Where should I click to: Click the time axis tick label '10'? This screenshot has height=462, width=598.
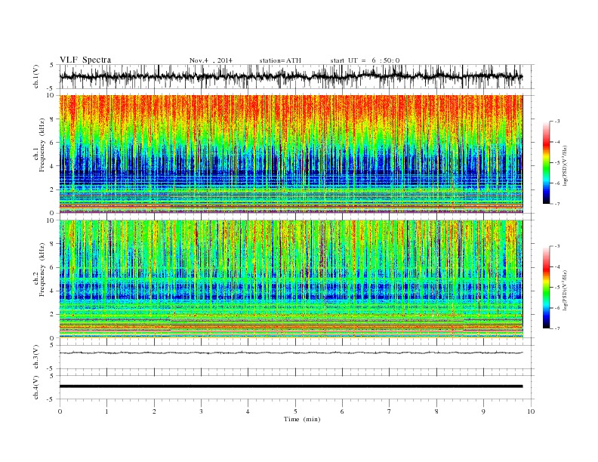531,411
